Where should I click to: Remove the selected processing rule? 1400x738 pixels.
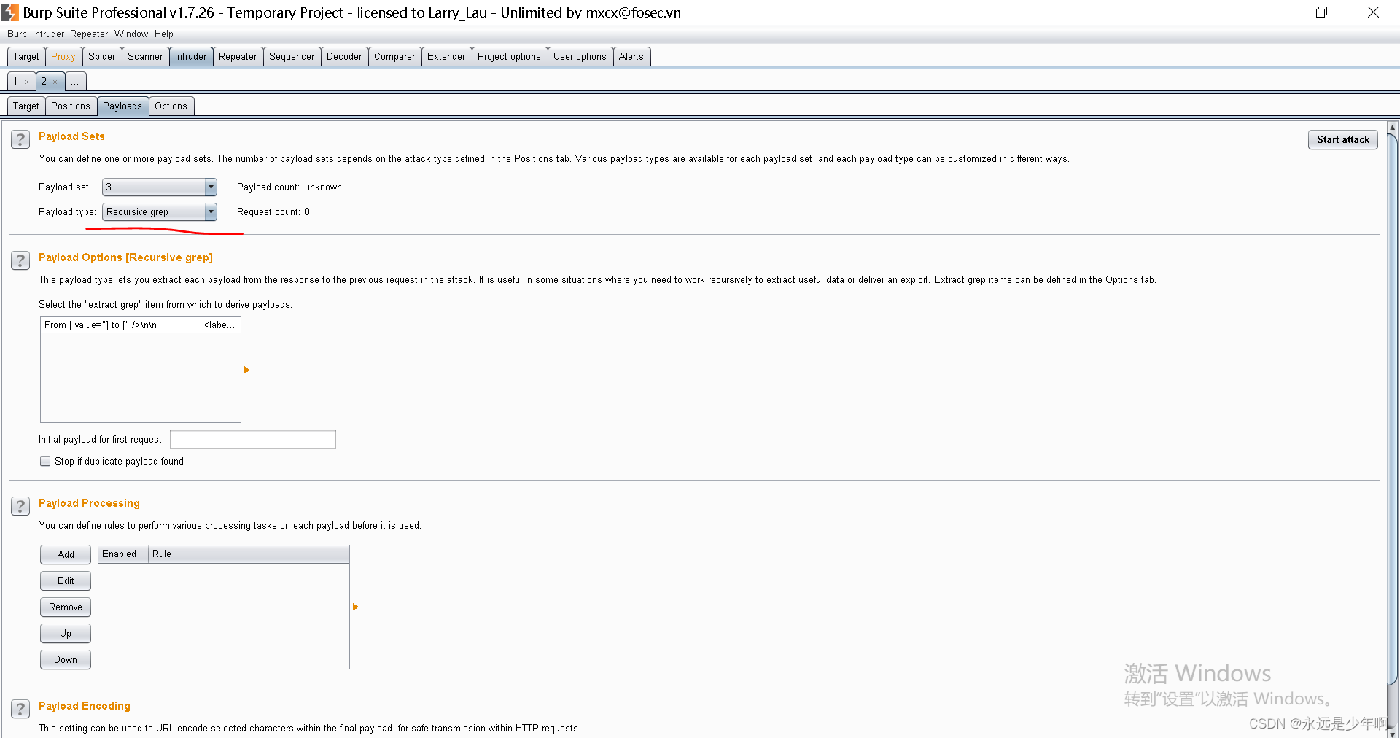click(x=66, y=607)
